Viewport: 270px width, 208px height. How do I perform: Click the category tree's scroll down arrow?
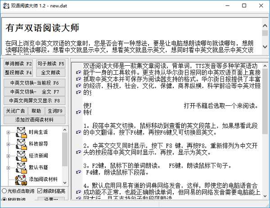65,182
